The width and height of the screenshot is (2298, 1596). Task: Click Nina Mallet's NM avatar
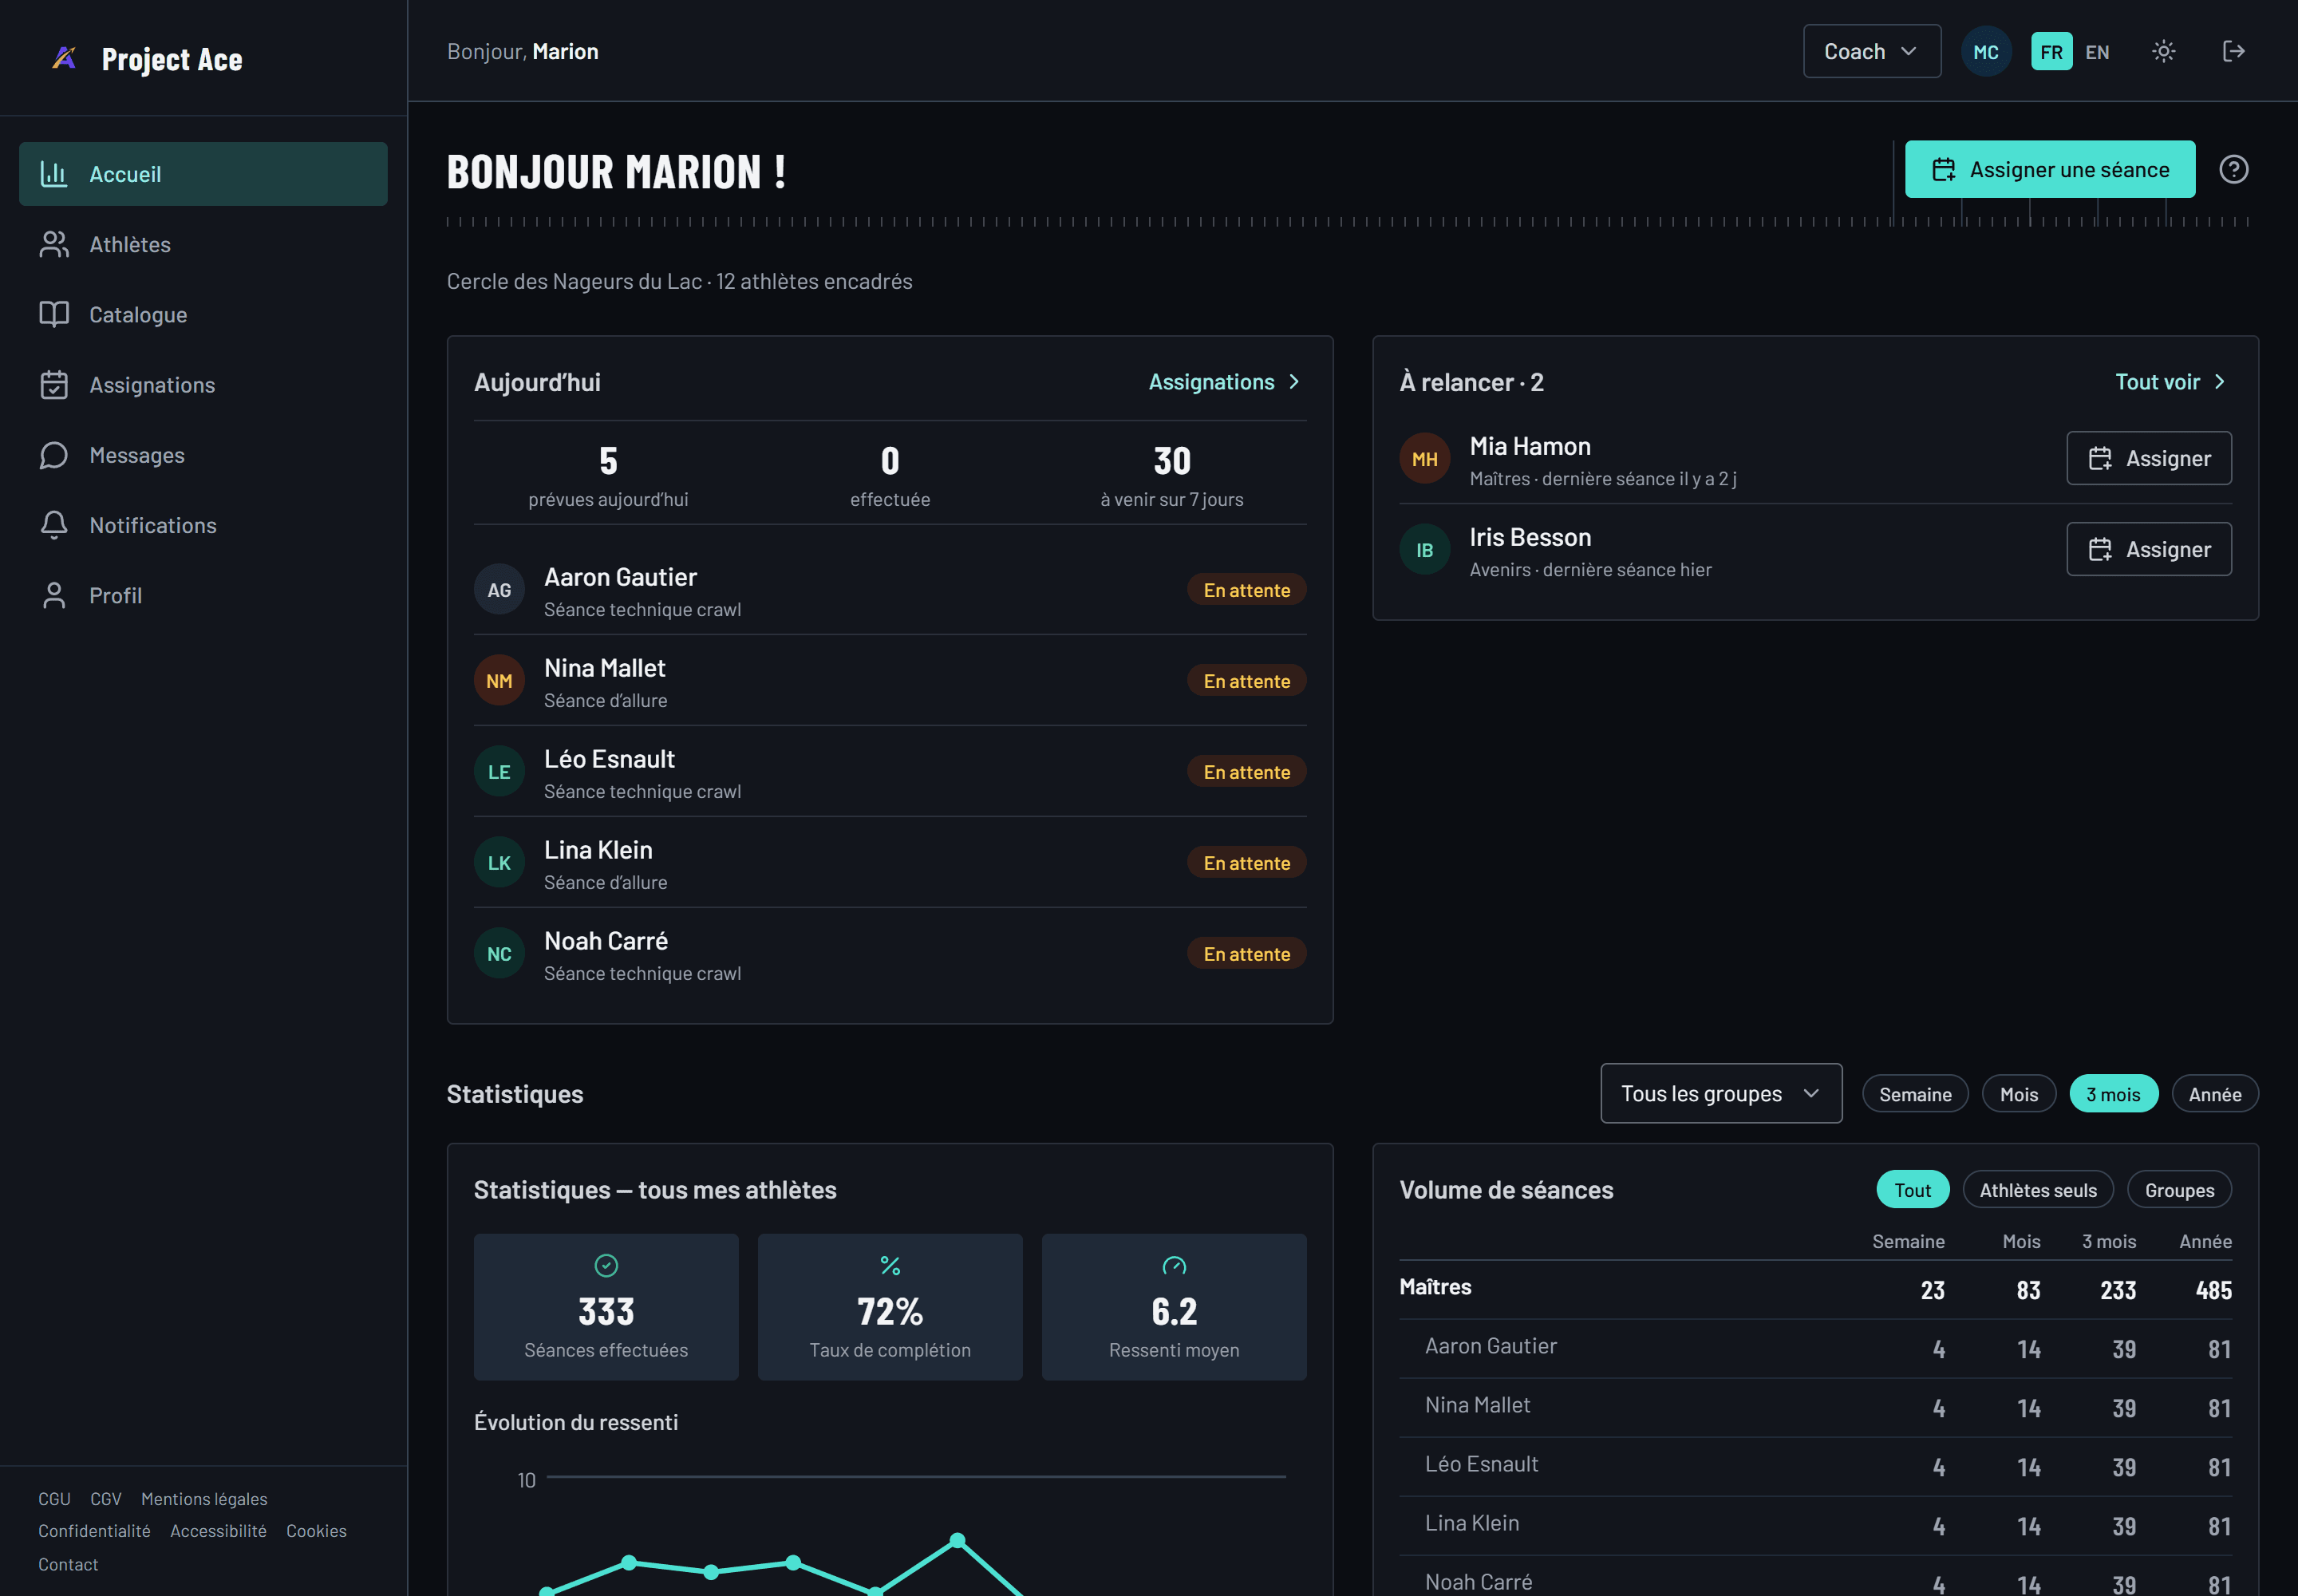(499, 681)
